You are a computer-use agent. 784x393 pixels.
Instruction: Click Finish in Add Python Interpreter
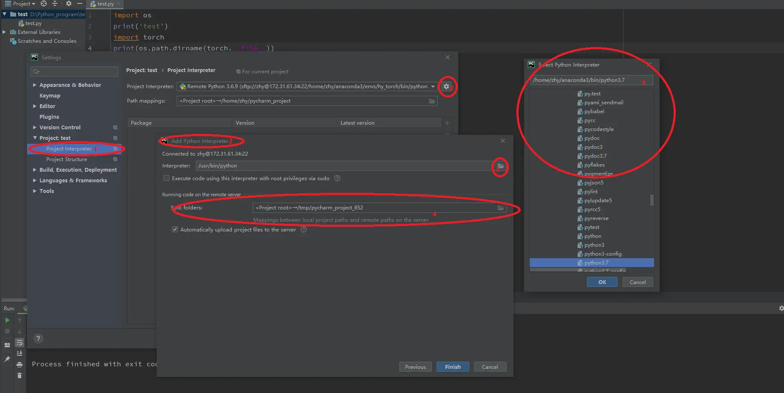click(453, 367)
